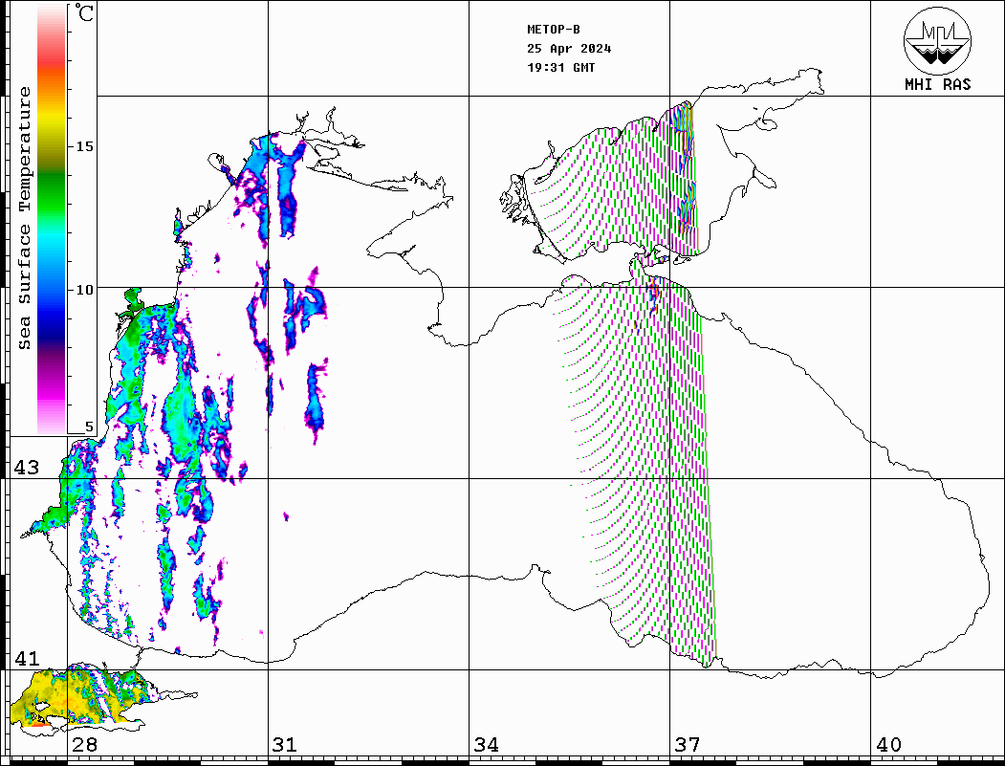
Task: Click the MHI RAS text label
Action: point(938,84)
